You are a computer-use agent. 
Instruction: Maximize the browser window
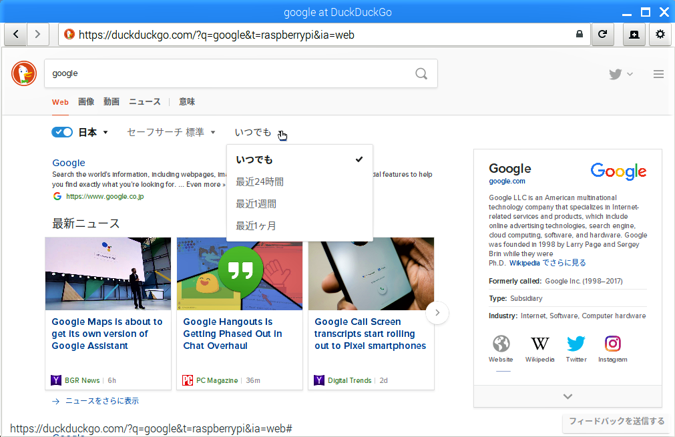[646, 11]
